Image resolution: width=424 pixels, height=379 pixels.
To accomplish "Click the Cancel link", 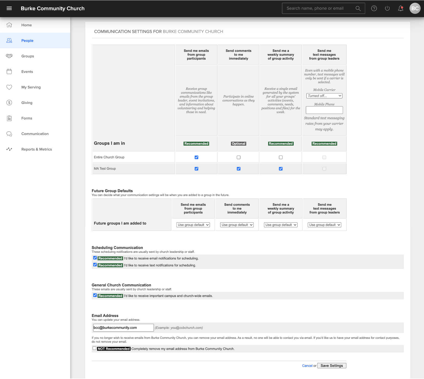I will 307,366.
